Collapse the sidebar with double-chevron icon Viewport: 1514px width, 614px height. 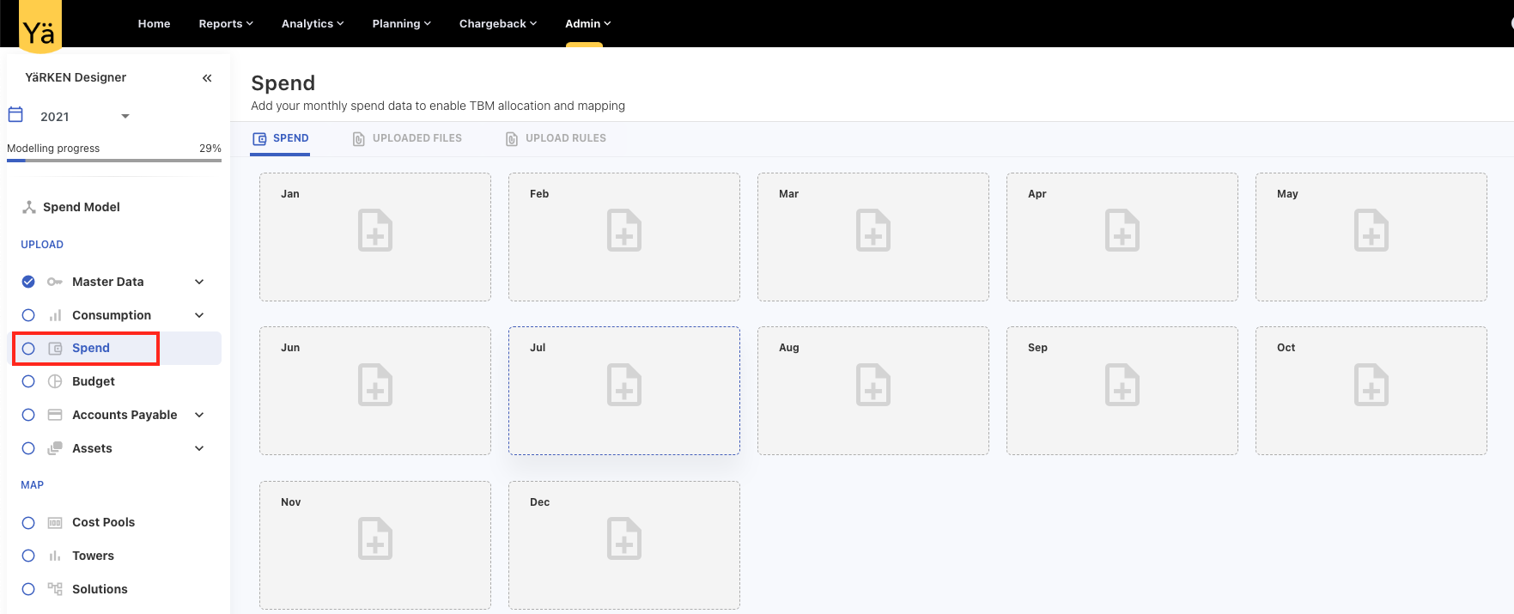(x=207, y=78)
